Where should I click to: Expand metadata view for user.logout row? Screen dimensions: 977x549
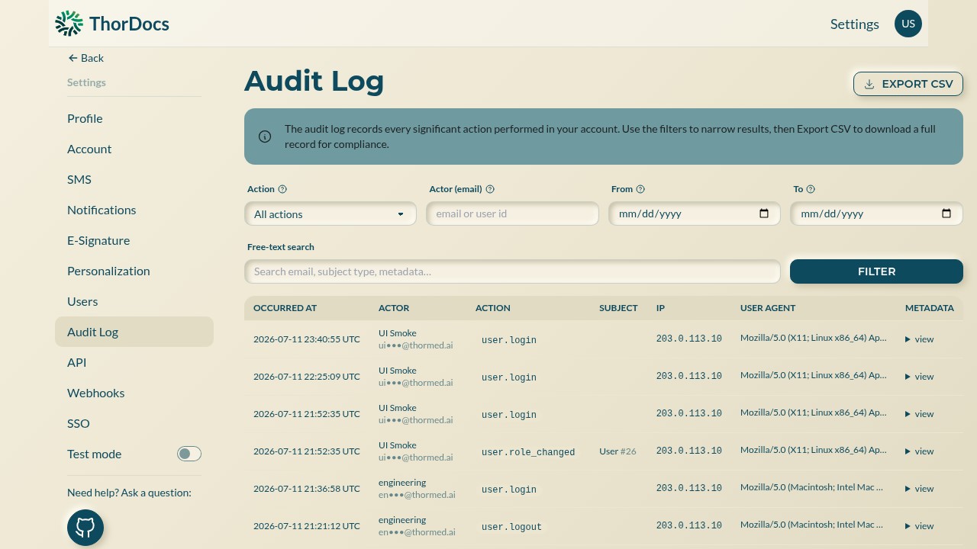tap(919, 526)
